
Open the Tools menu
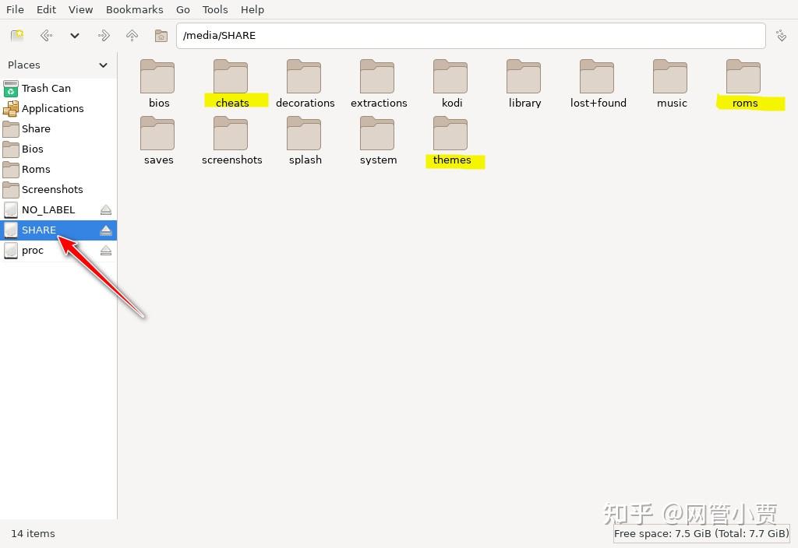(215, 9)
